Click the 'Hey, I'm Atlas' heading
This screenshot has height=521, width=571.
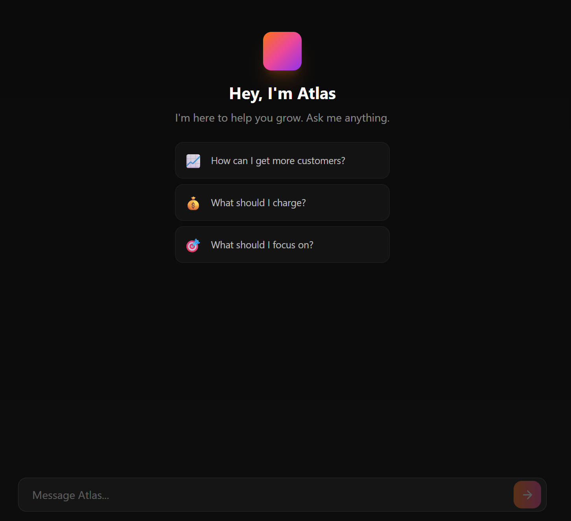(282, 93)
